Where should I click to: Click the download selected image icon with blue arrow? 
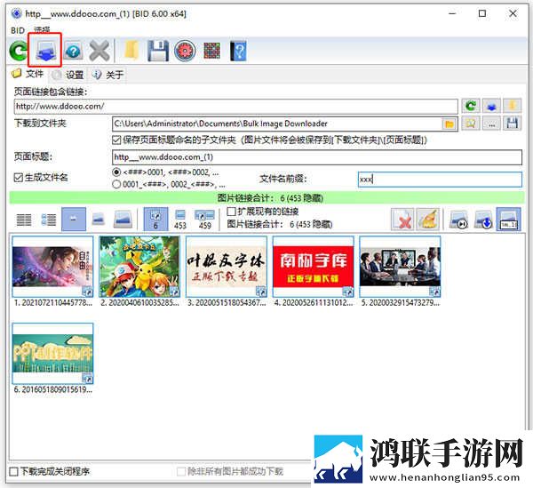483,220
